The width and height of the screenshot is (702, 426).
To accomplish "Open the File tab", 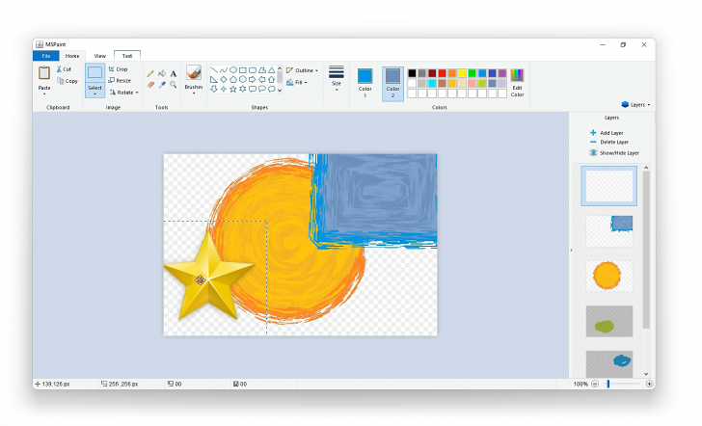I will click(x=46, y=56).
